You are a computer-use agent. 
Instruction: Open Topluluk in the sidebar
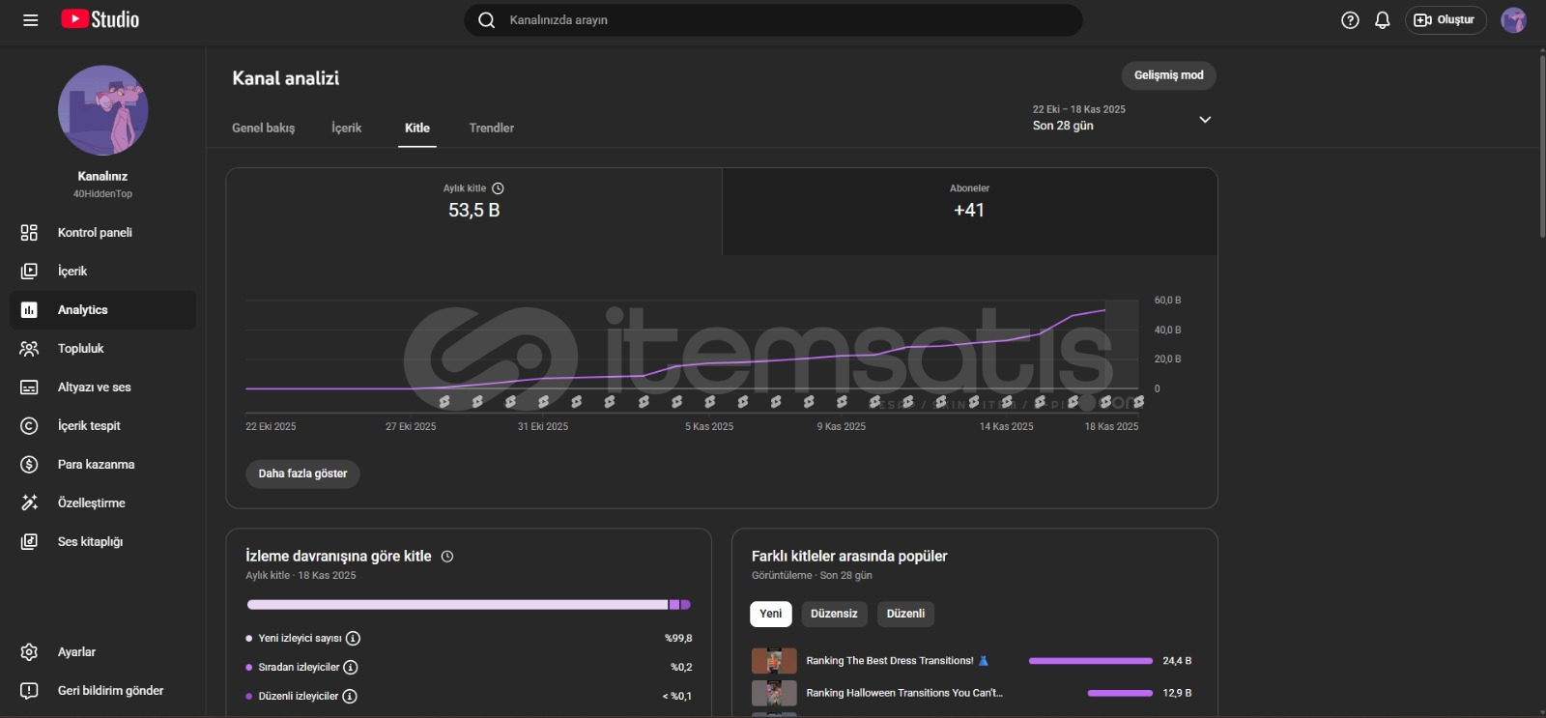tap(80, 349)
